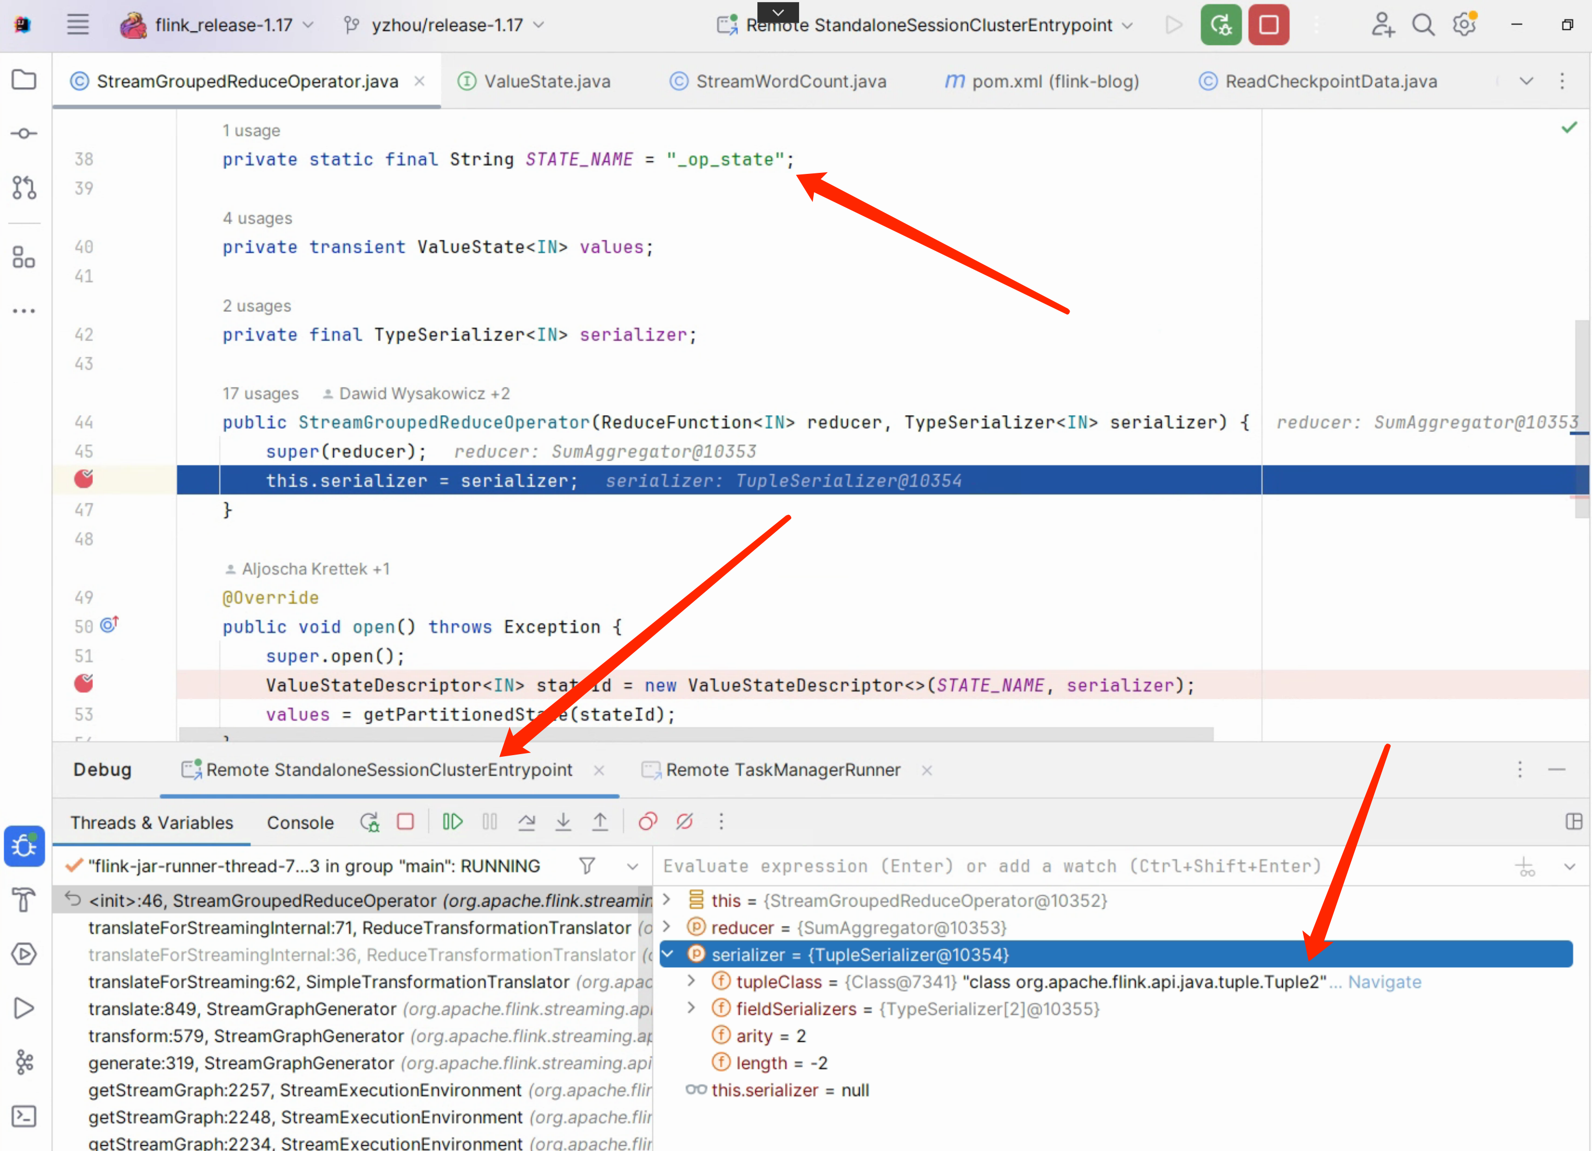Screen dimensions: 1592x1151
Task: Open the Project tool window folder icon
Action: (24, 79)
